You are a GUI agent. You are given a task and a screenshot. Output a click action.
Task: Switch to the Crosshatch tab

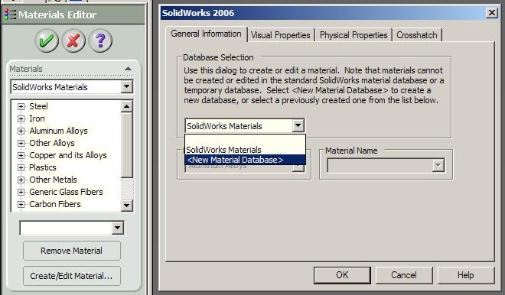[417, 35]
